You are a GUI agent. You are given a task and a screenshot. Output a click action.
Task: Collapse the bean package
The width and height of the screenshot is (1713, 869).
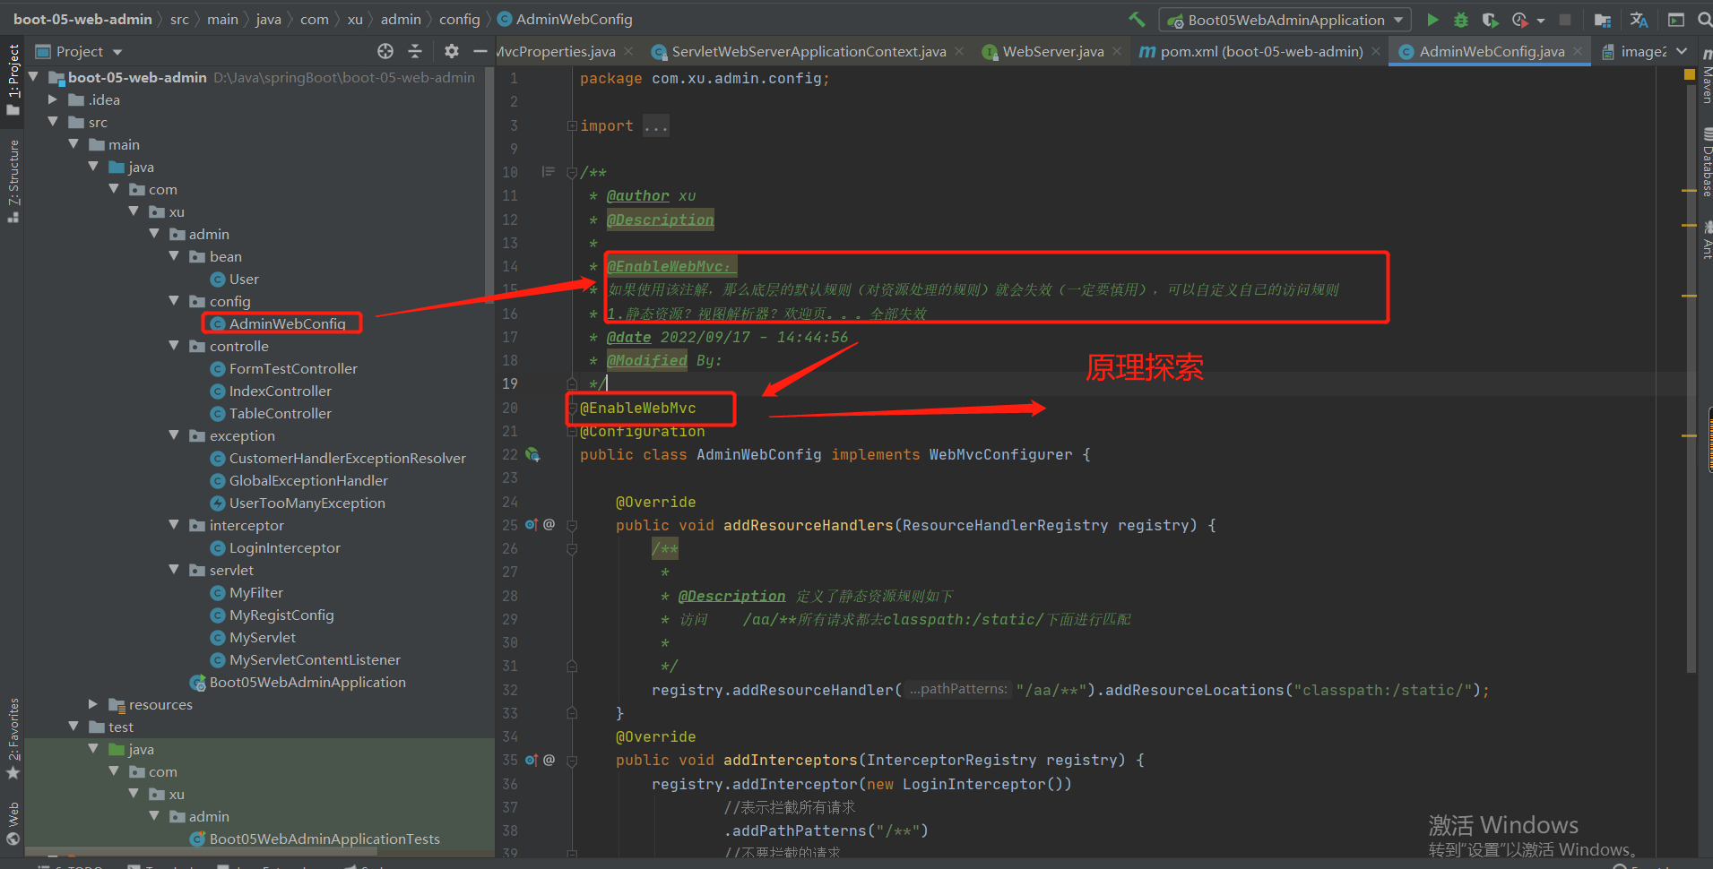coord(174,256)
